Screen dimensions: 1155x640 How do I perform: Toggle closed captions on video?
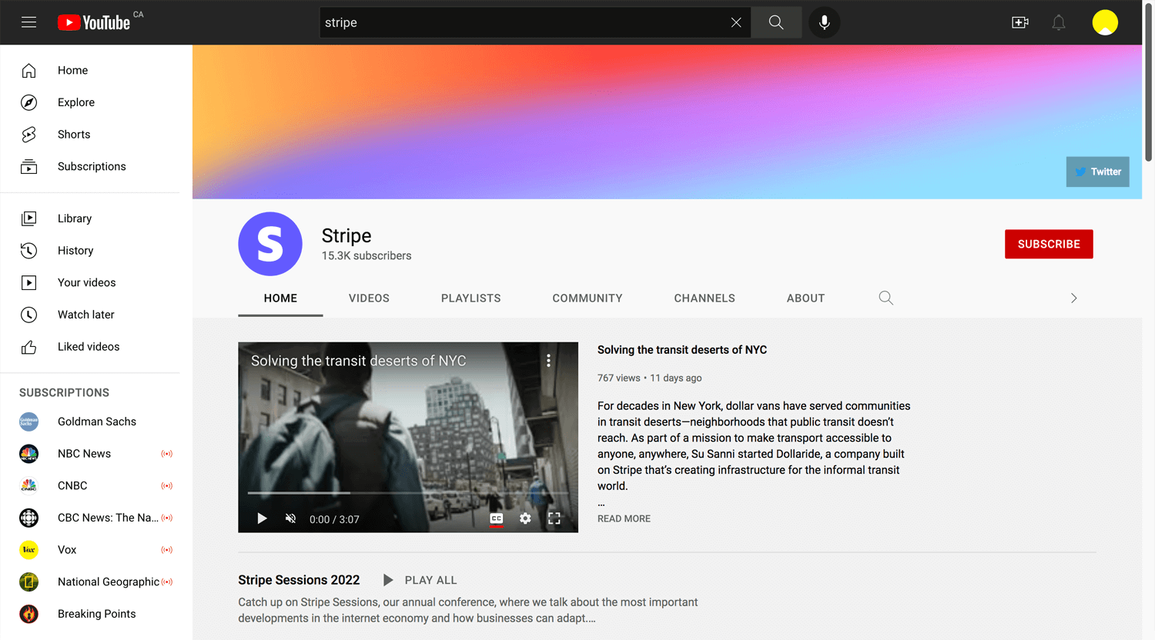pos(497,518)
